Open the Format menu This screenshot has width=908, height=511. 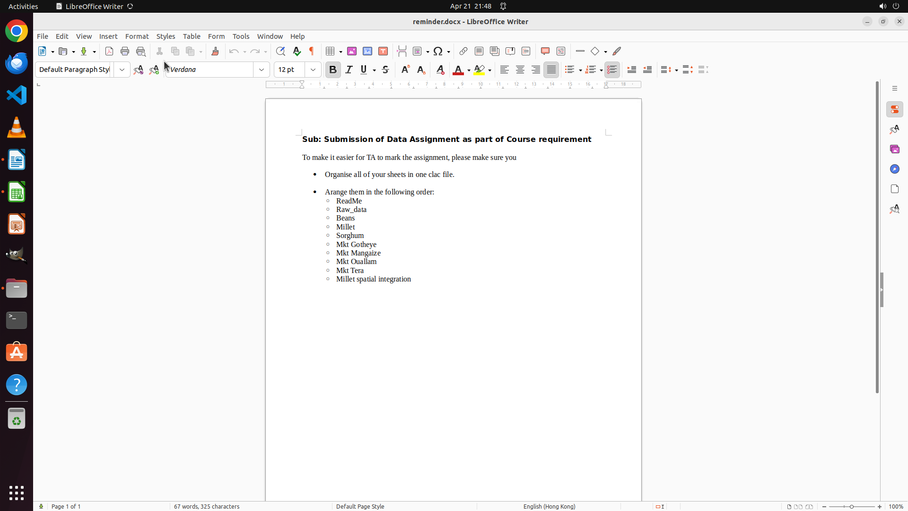[x=137, y=36]
